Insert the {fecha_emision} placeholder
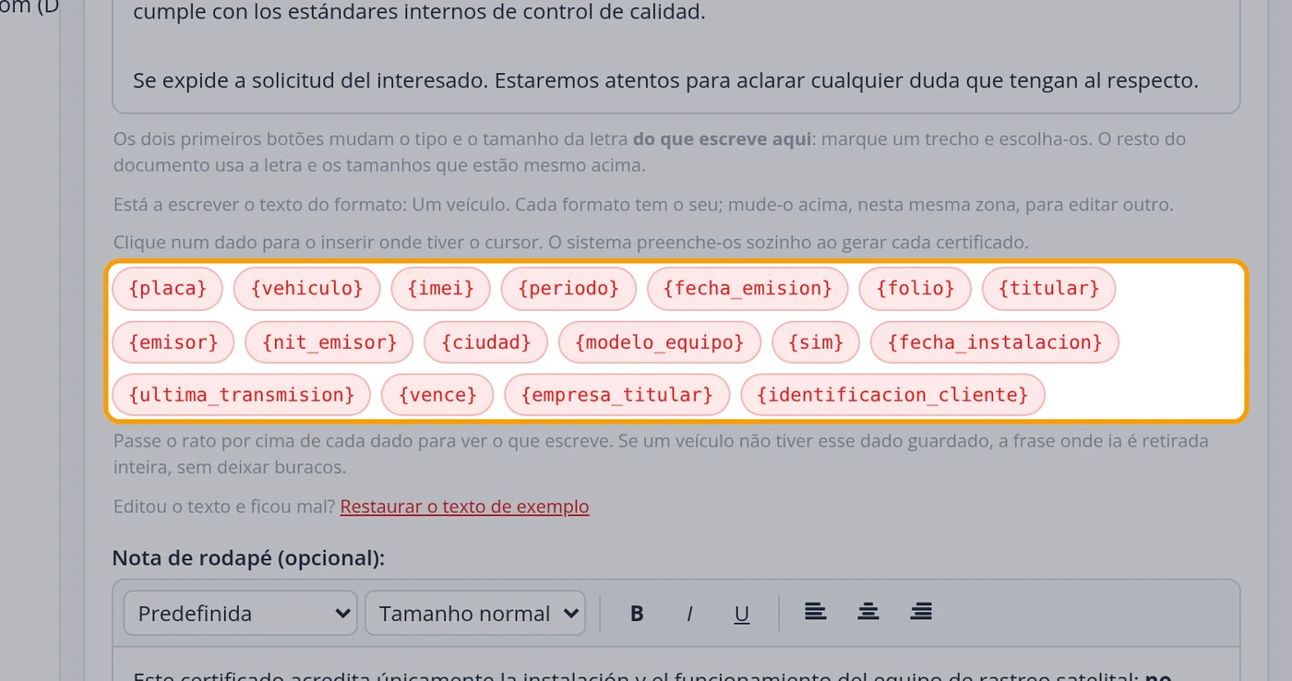Image resolution: width=1292 pixels, height=681 pixels. coord(748,289)
